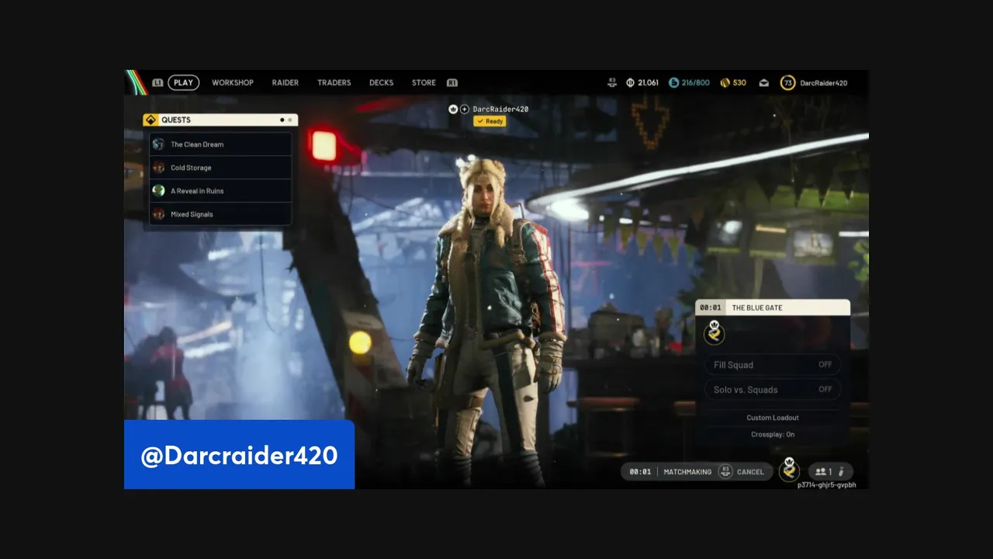The width and height of the screenshot is (993, 559).
Task: Click the party leader crown icon above character
Action: (453, 109)
